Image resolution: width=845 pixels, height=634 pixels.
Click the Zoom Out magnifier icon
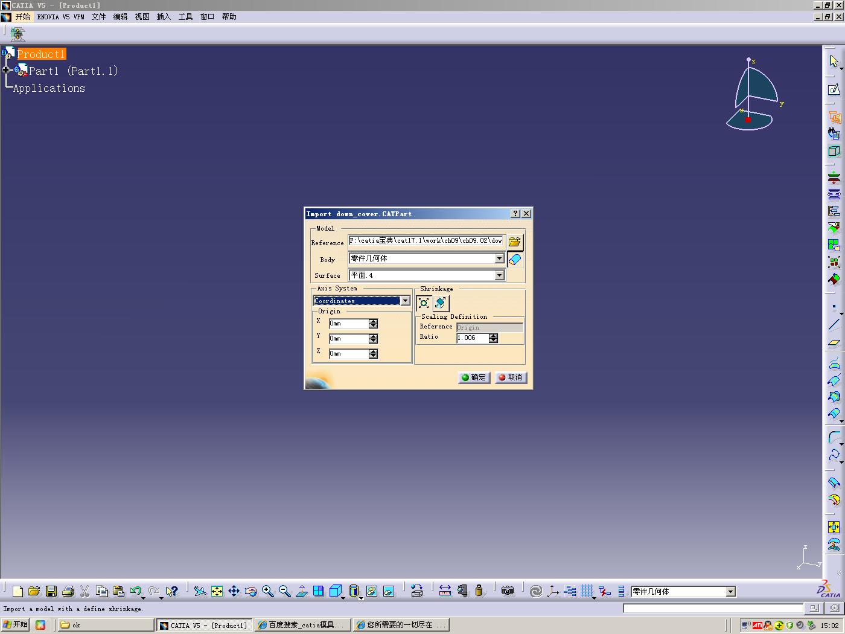(284, 591)
